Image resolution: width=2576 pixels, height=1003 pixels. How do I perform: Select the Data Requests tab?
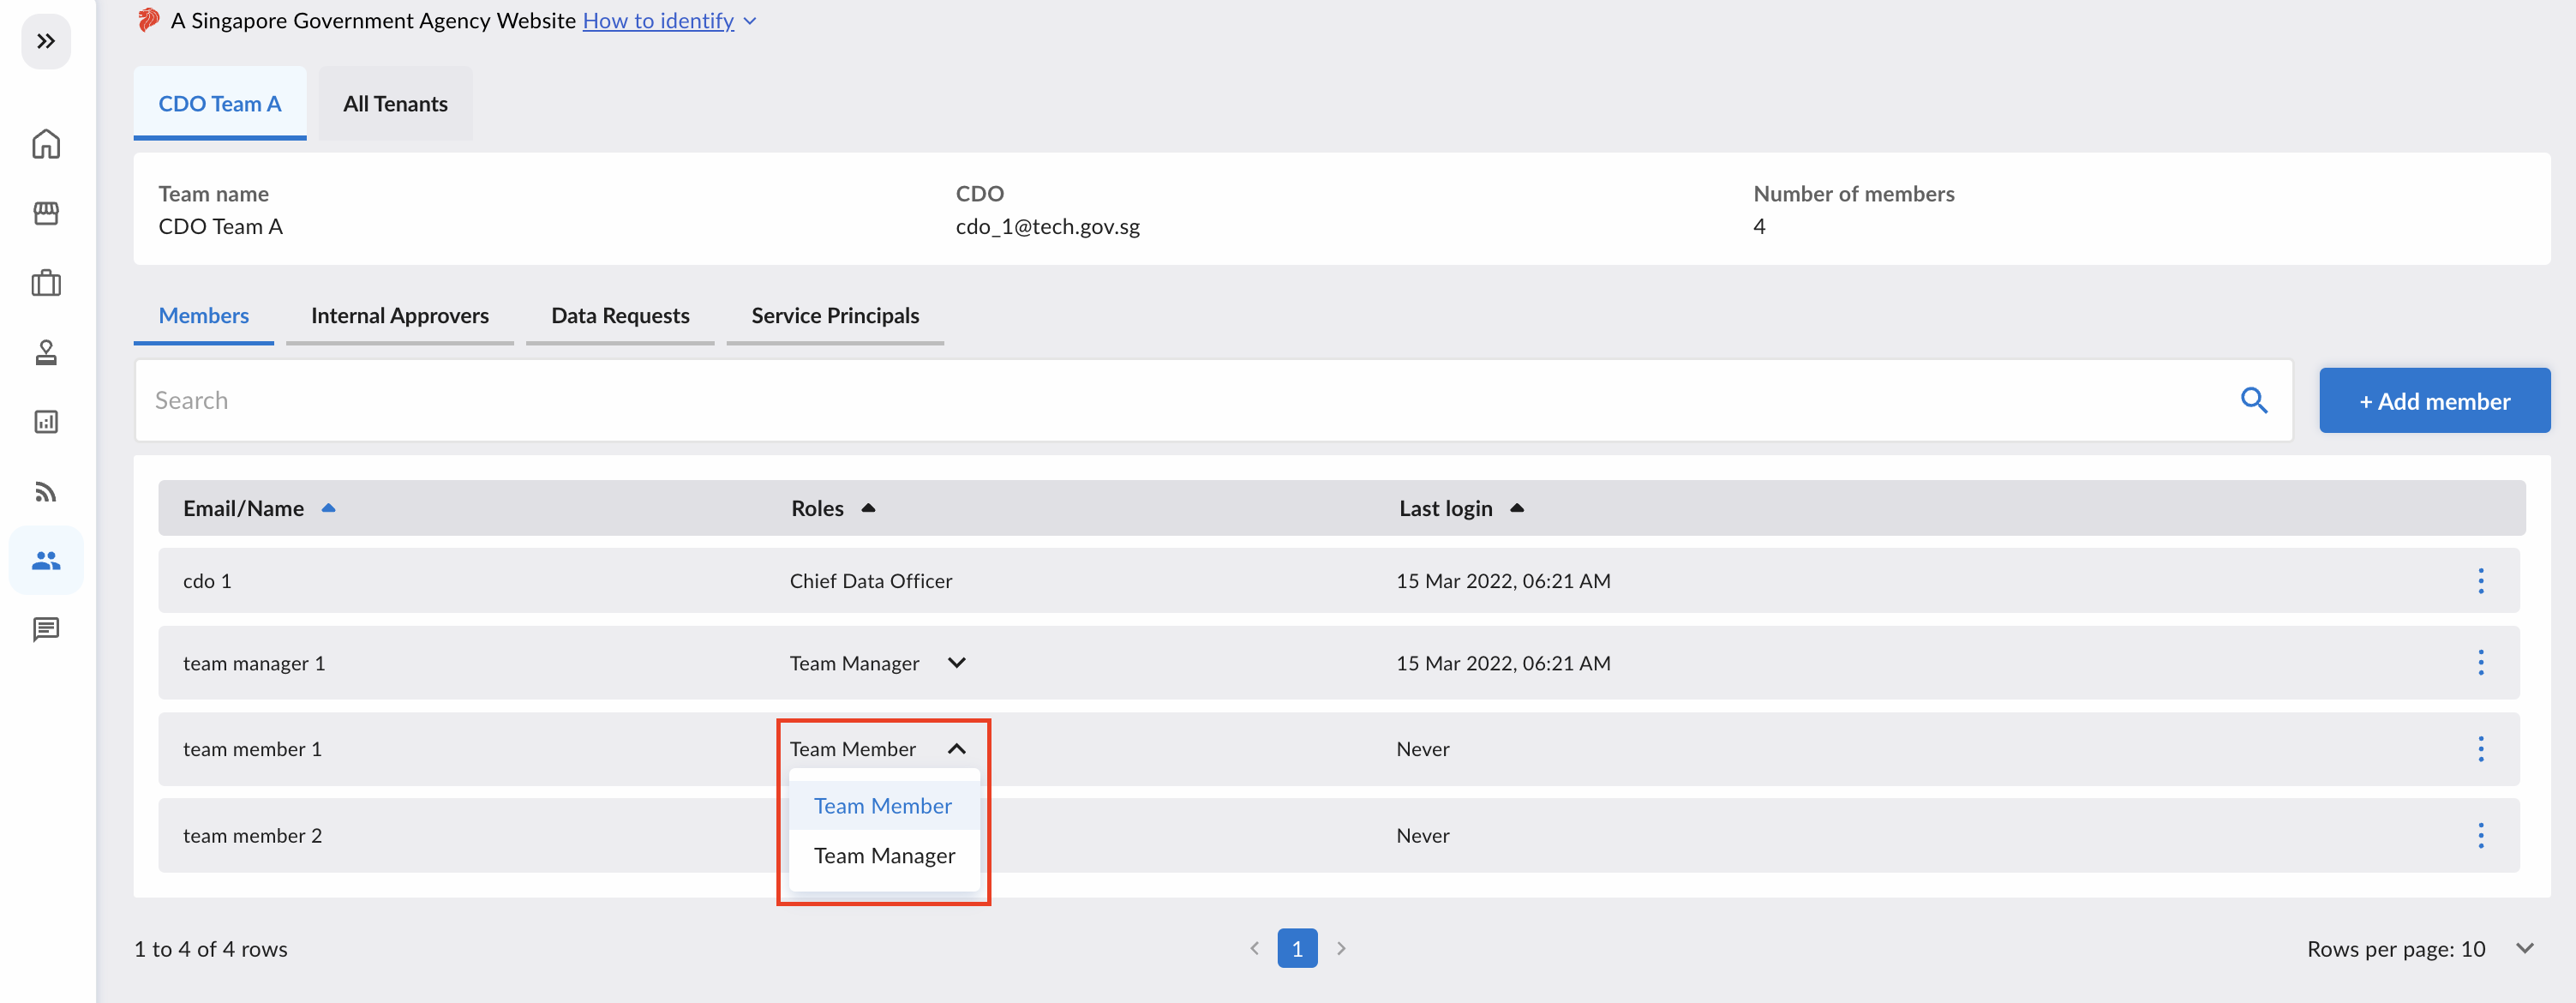pos(620,316)
